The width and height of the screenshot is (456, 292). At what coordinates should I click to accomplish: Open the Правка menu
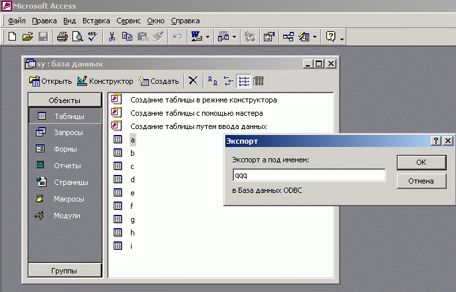(x=44, y=21)
